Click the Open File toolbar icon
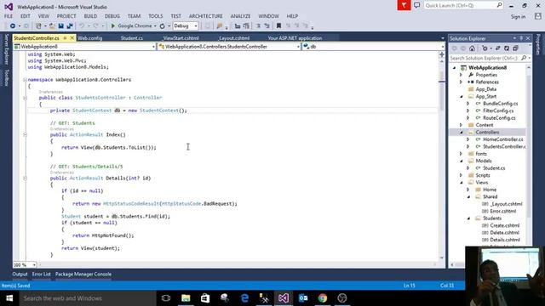545x306 pixels. click(x=52, y=26)
